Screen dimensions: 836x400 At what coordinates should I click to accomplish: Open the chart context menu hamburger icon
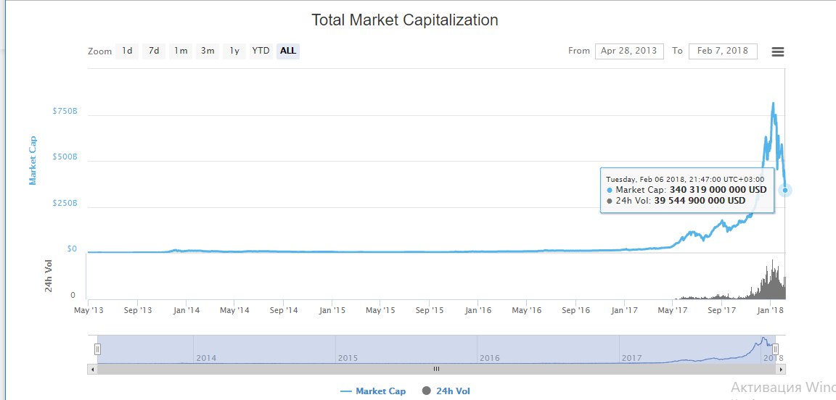(x=777, y=51)
